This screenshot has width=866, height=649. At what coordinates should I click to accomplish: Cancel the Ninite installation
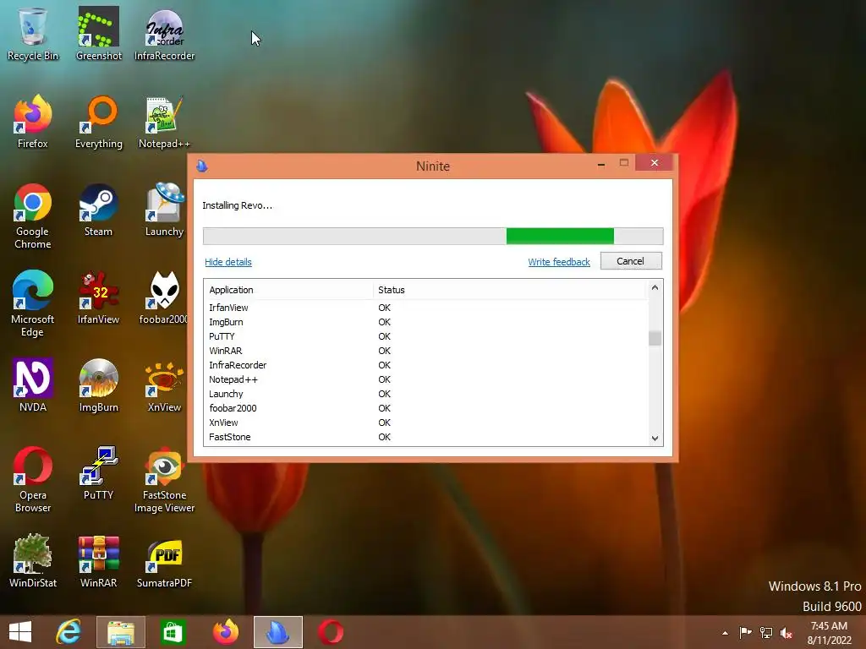tap(631, 261)
